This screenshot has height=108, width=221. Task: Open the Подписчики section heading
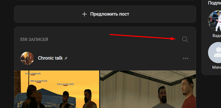pyautogui.click(x=214, y=3)
